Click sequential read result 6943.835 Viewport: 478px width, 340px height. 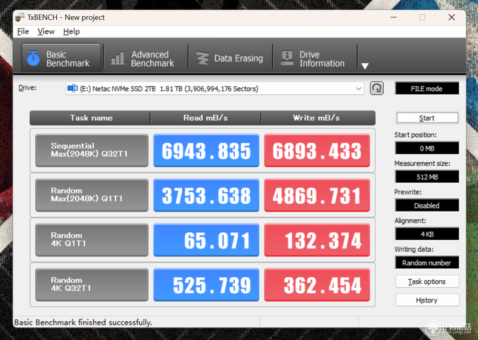206,151
